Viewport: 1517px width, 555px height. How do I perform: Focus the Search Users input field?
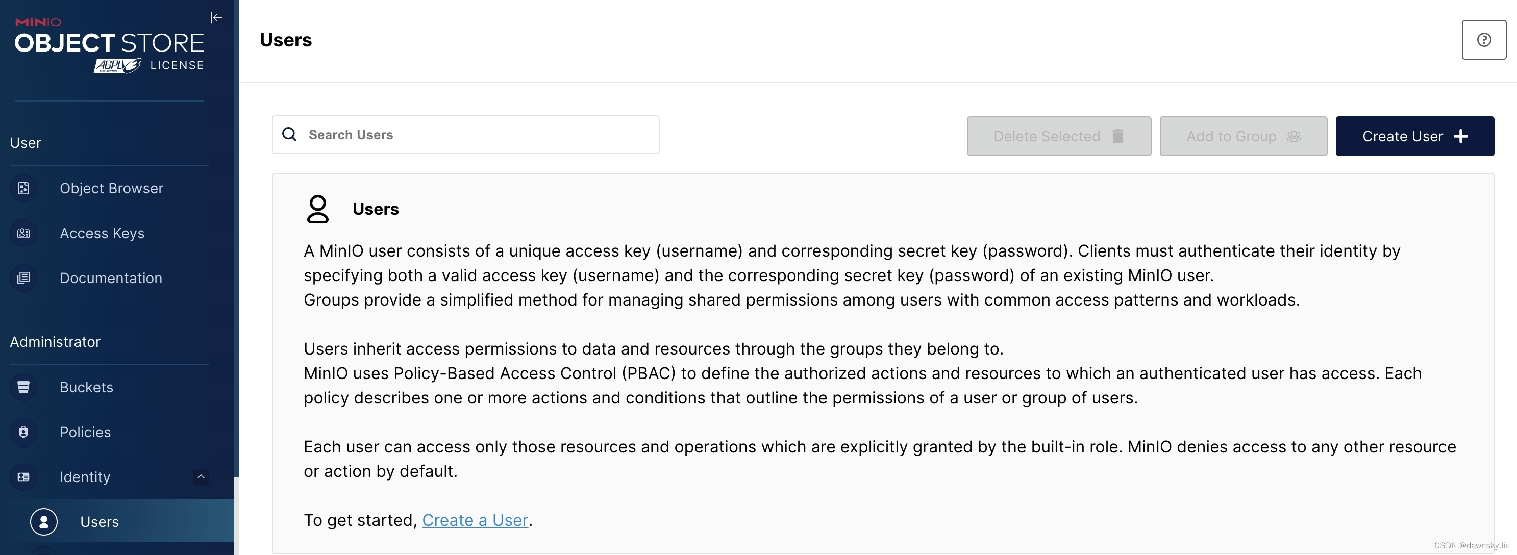click(x=465, y=135)
